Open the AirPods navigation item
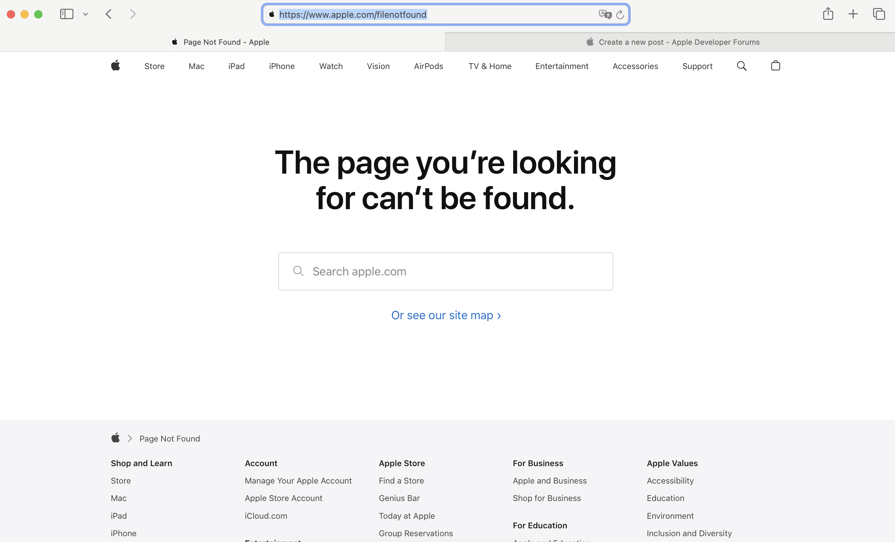Image resolution: width=895 pixels, height=542 pixels. pyautogui.click(x=429, y=66)
